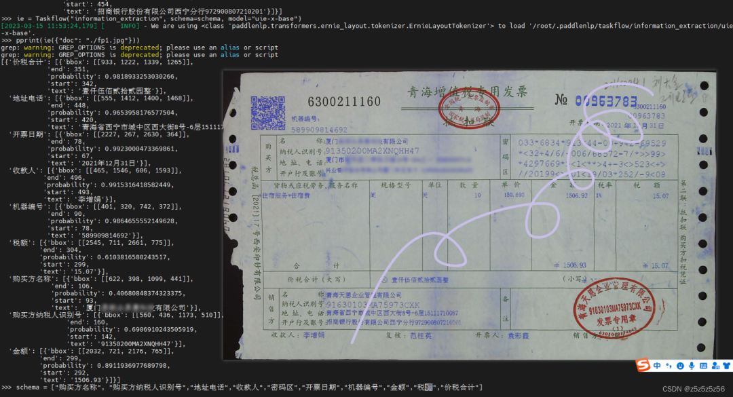Open voice input with the microphone icon
This screenshot has height=397, width=733.
(692, 364)
